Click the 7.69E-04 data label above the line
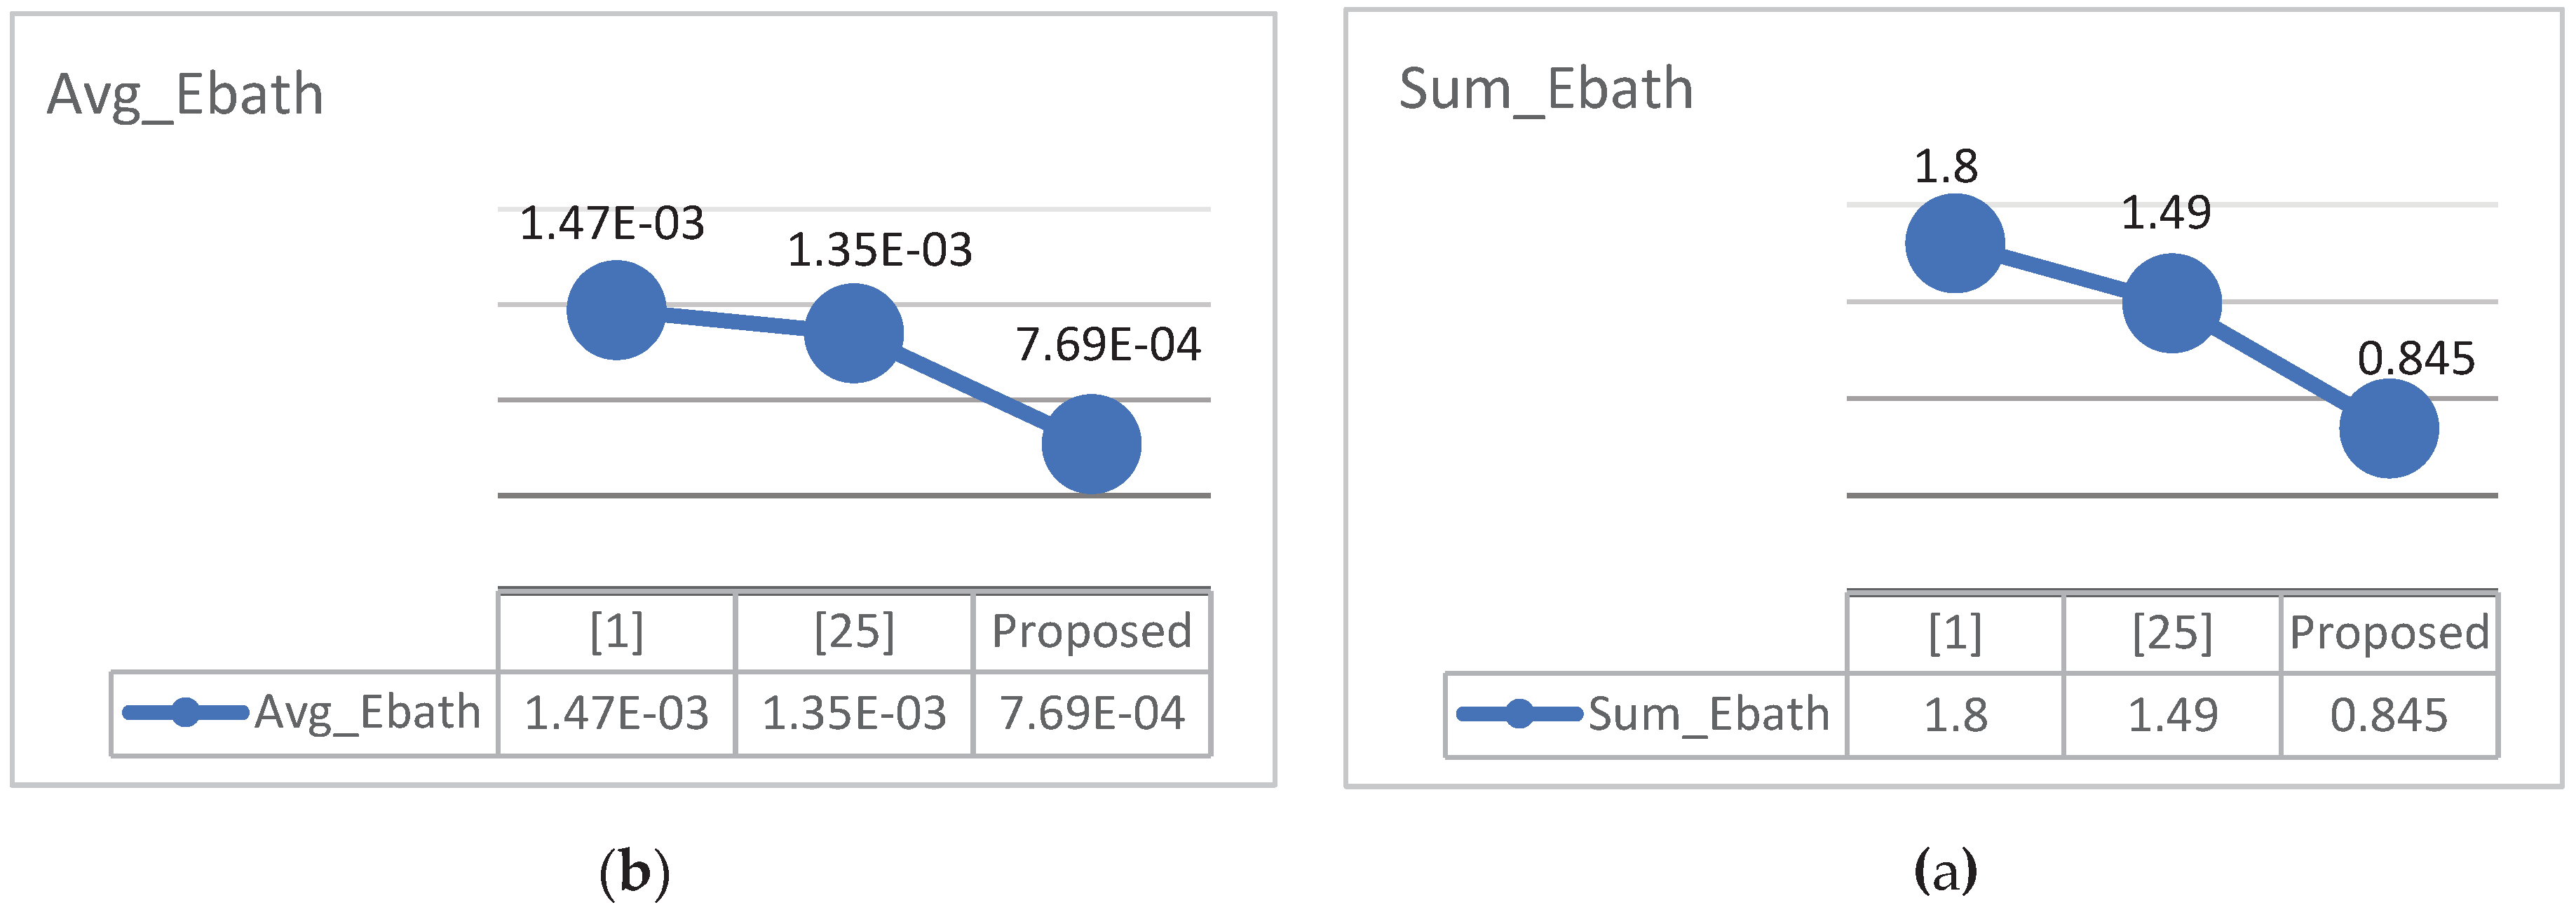The image size is (2576, 912). tap(1108, 345)
